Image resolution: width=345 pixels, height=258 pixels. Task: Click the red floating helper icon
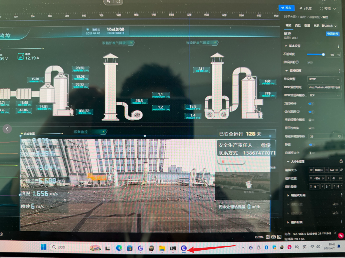click(x=341, y=235)
